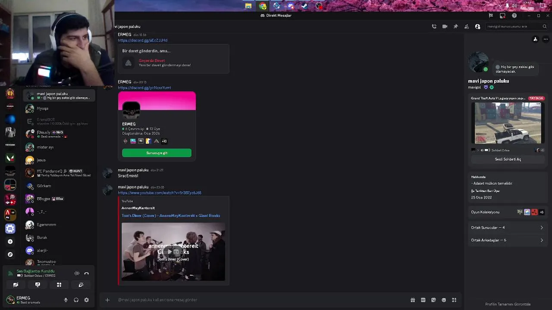
Task: Click Add a Server plus icon
Action: click(10, 242)
